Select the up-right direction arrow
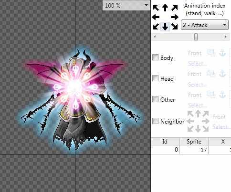 [175, 8]
